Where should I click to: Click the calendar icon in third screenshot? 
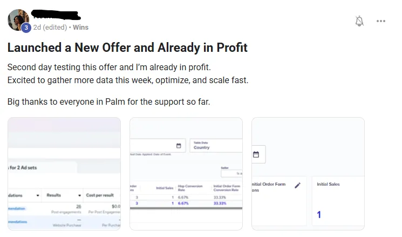coord(256,154)
